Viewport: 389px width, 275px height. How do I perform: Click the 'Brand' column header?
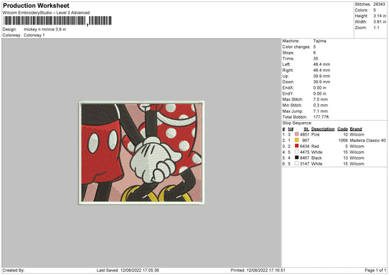[356, 129]
